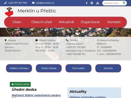Image resolution: width=131 pixels, height=98 pixels.
Task: Click the IČ : 00256901 text
Action: pyautogui.click(x=104, y=47)
